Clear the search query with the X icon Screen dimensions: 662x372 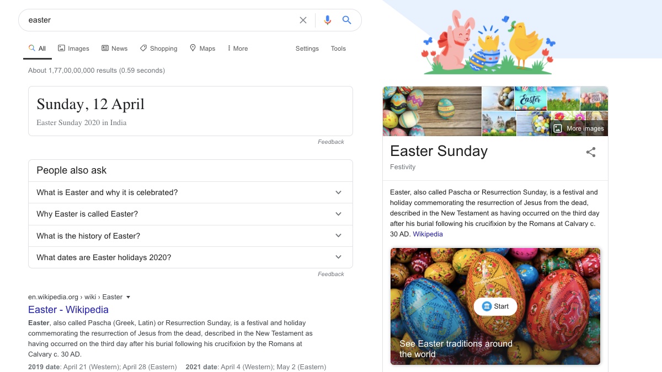pyautogui.click(x=303, y=20)
